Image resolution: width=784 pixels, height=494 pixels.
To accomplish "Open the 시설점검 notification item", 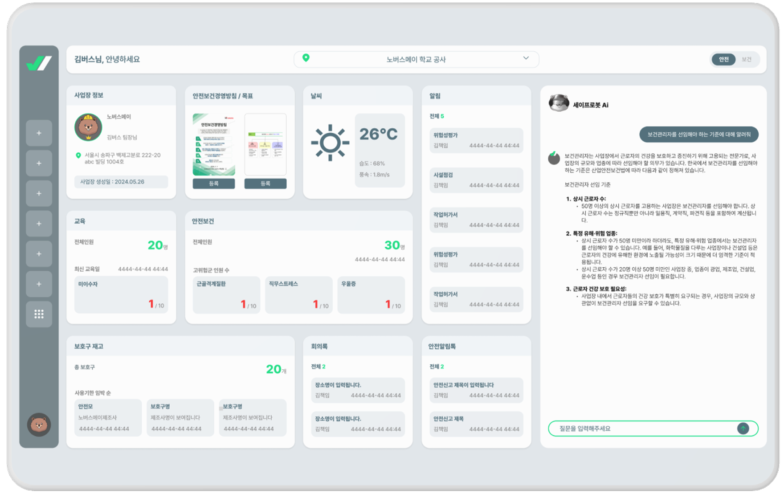I will click(x=476, y=180).
